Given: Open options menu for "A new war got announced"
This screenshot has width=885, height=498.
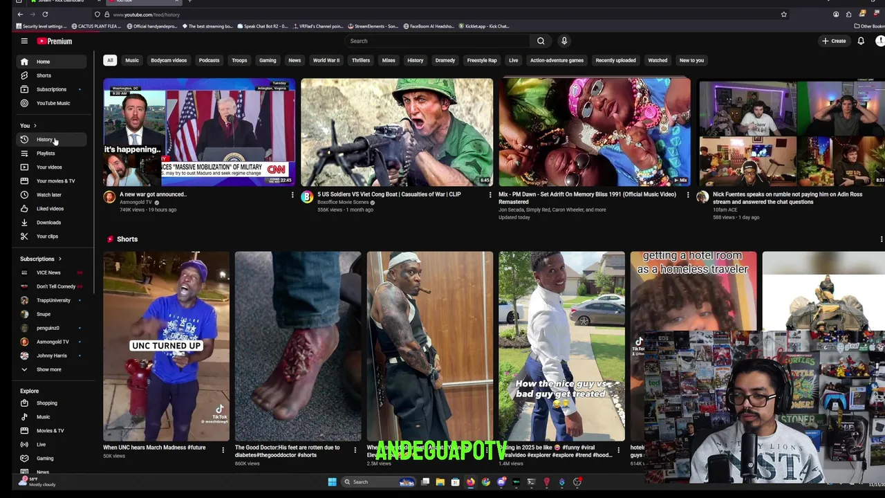Looking at the screenshot, I should pyautogui.click(x=292, y=195).
